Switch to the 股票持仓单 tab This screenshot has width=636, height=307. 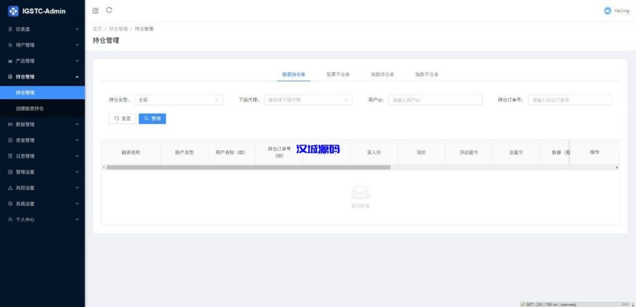pos(294,74)
